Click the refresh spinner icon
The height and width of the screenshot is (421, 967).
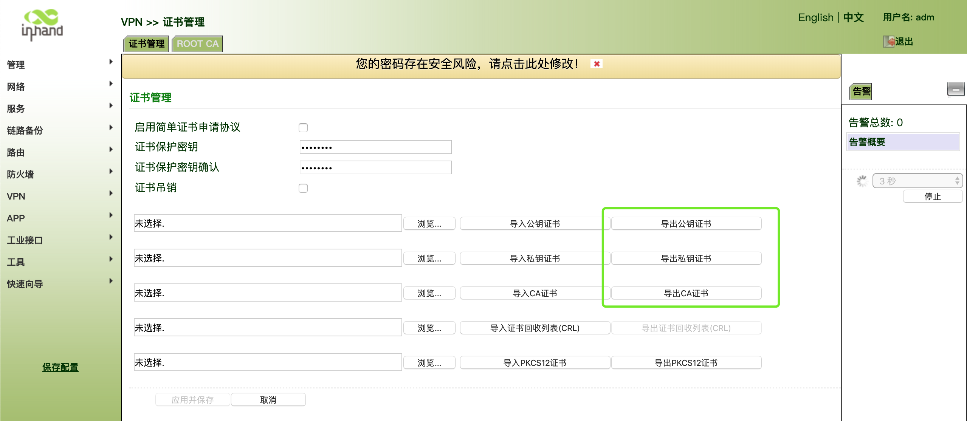coord(862,181)
